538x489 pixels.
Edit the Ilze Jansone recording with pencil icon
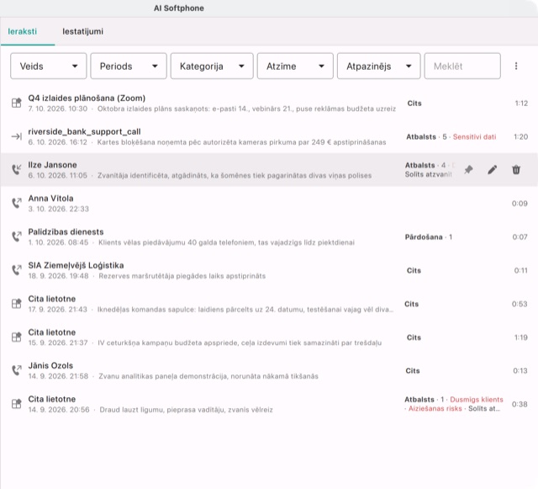(x=493, y=169)
